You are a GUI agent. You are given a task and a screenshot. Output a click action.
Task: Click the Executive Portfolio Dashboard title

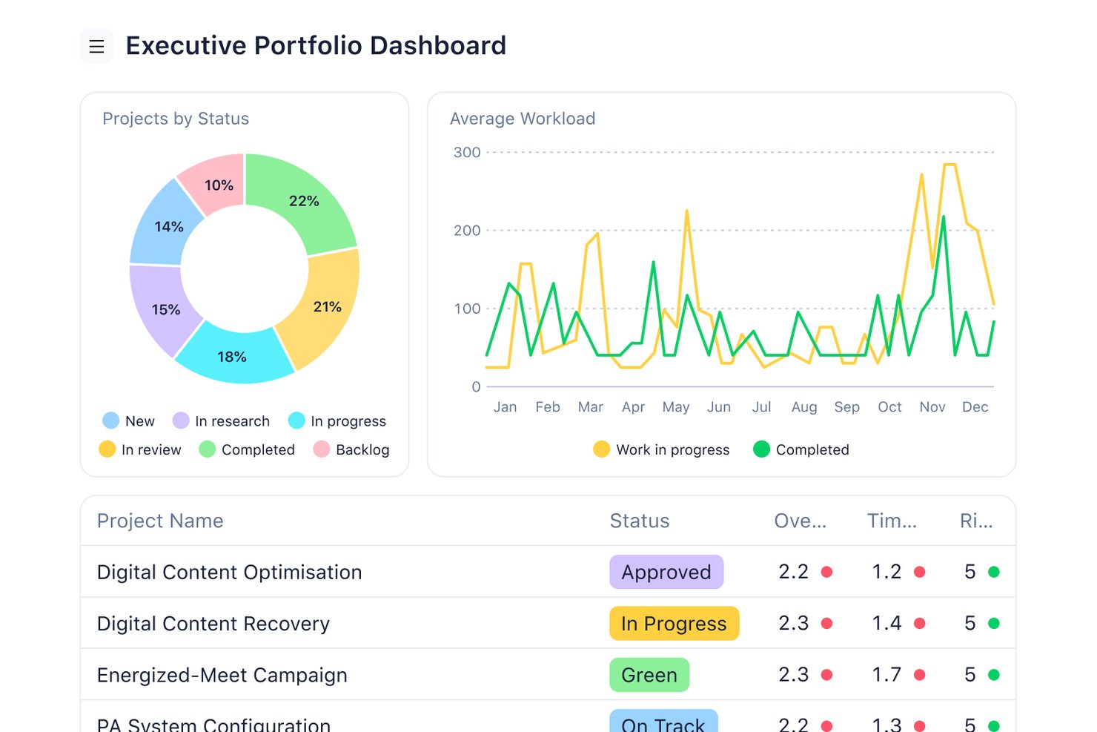pos(316,46)
